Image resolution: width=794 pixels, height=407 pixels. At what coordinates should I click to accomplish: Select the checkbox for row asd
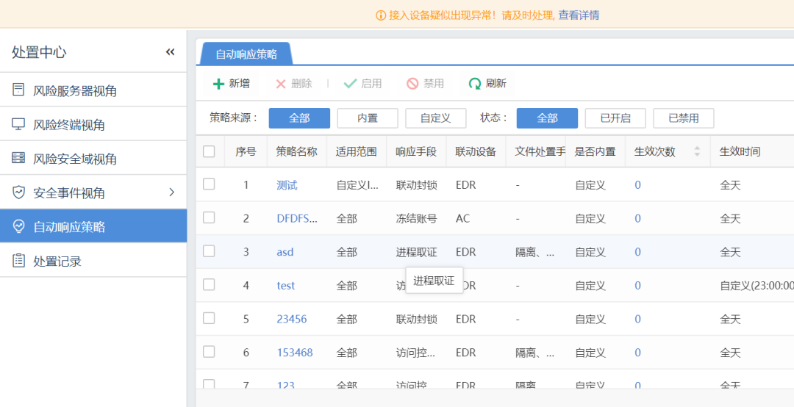point(209,251)
